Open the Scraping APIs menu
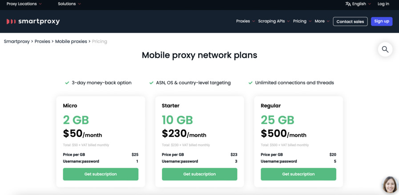The height and width of the screenshot is (195, 399). pos(274,21)
